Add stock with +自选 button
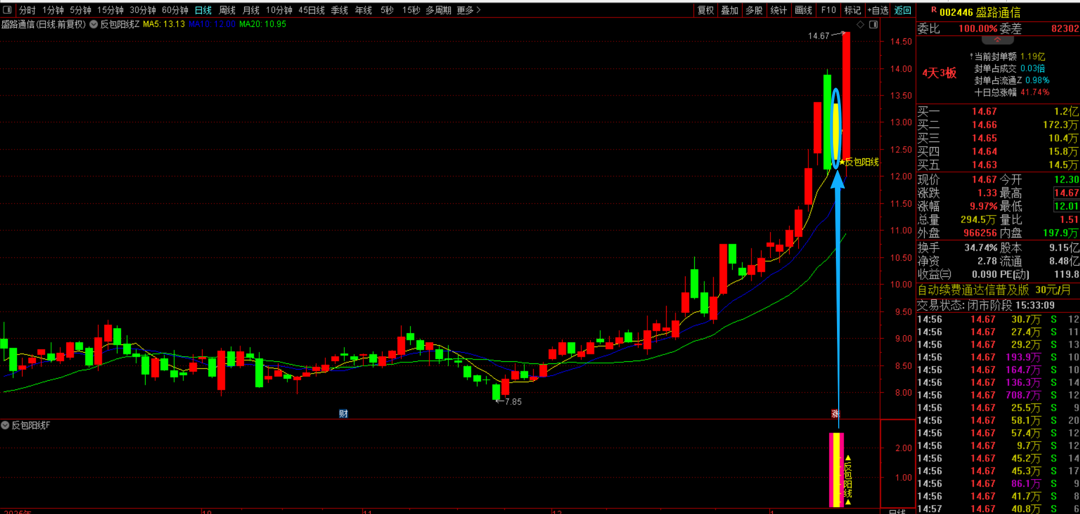The width and height of the screenshot is (1080, 514). (878, 10)
